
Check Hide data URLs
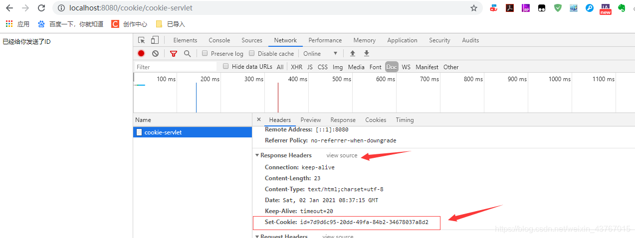click(x=225, y=66)
